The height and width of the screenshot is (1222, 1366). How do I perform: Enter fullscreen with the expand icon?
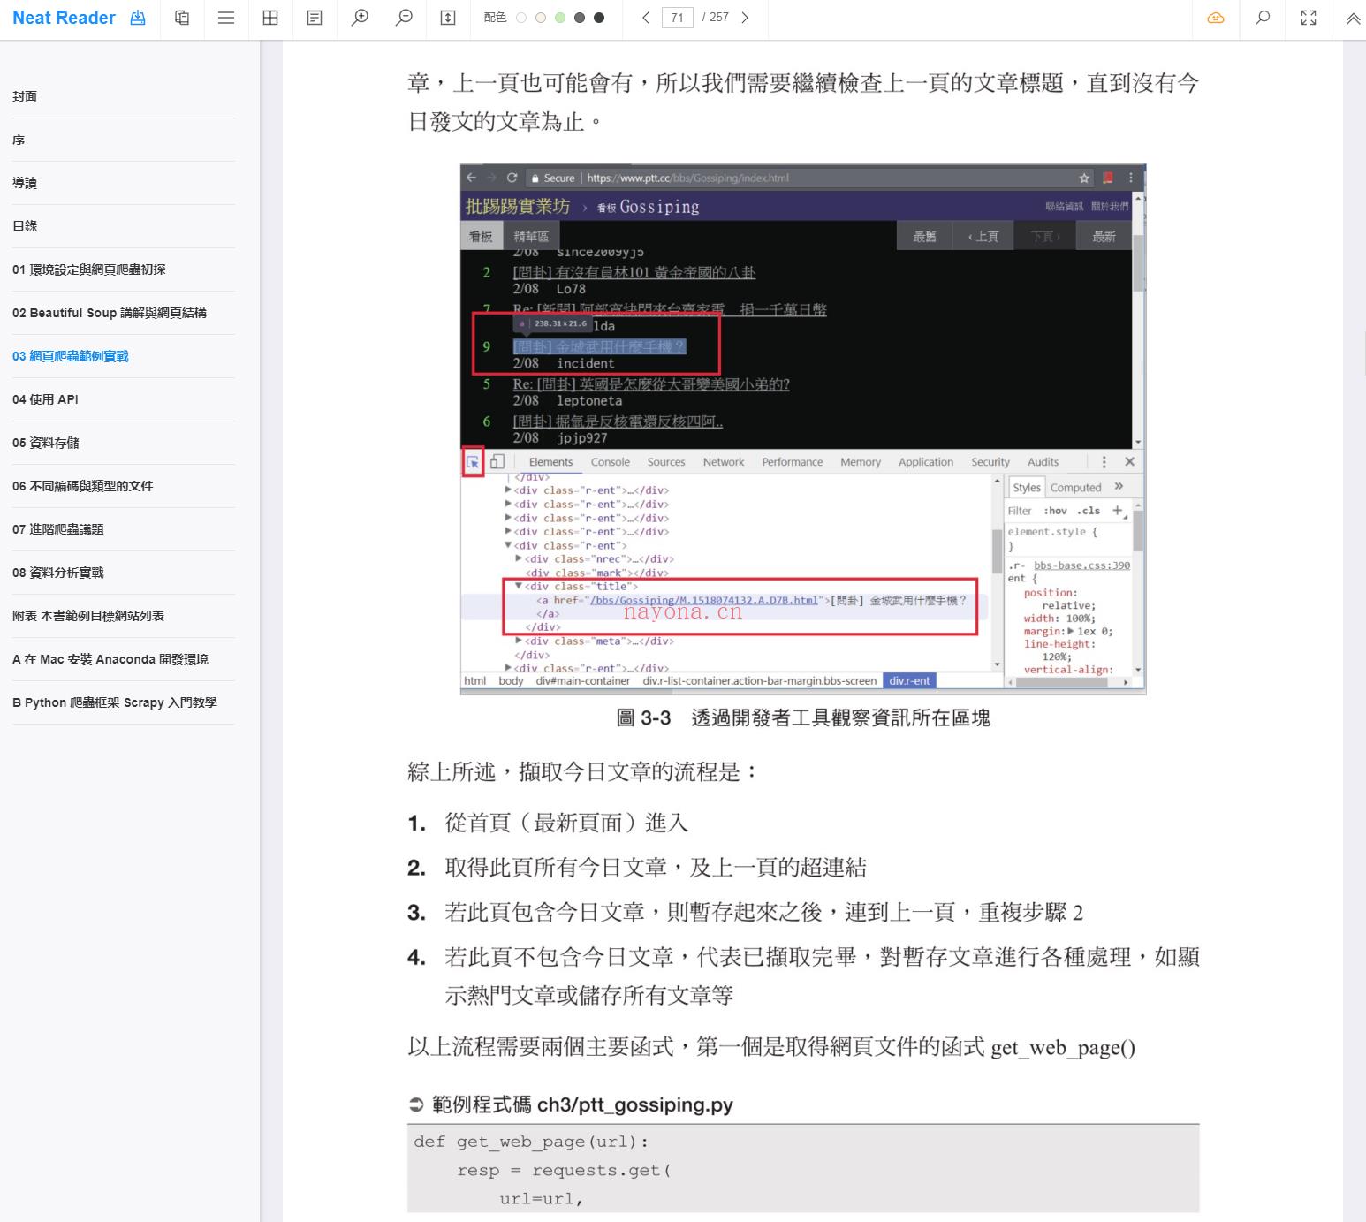coord(1309,18)
